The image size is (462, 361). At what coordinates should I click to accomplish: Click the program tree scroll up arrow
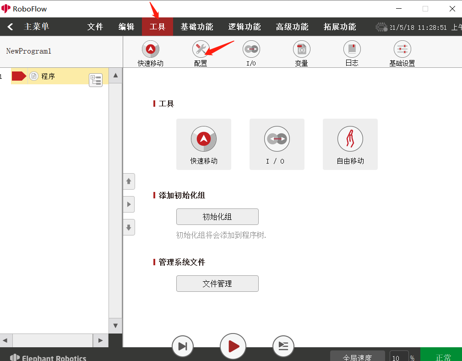(x=115, y=76)
